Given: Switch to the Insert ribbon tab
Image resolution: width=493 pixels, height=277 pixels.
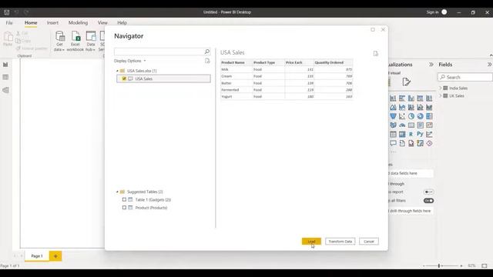Looking at the screenshot, I should pos(52,22).
